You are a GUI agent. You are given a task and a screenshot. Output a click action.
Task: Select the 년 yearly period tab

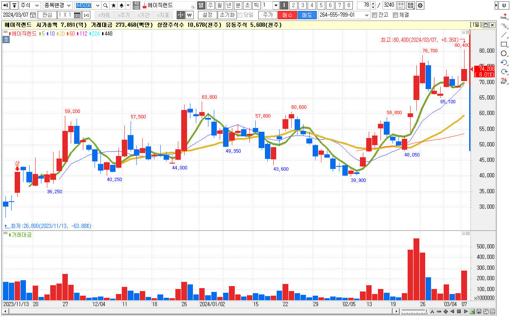229,5
